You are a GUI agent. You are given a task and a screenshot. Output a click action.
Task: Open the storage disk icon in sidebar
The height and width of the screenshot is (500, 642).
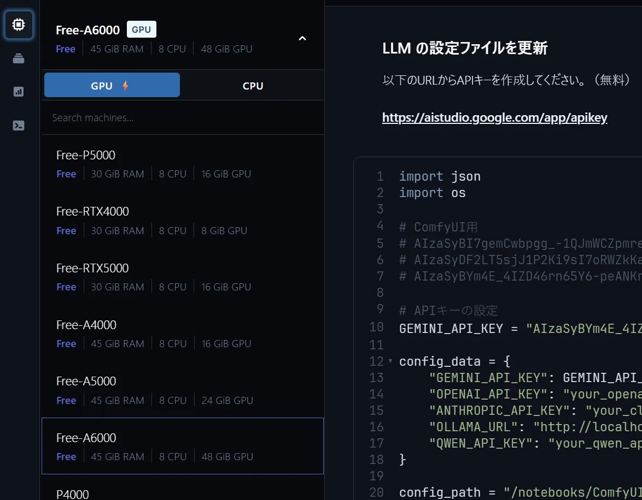coord(19,58)
